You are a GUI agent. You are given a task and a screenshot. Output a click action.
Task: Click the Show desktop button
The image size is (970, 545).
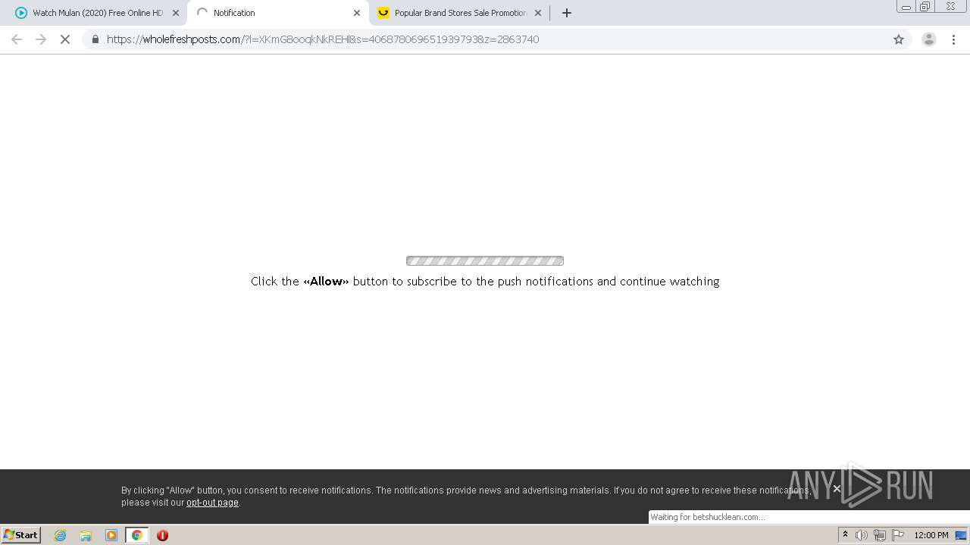coord(961,535)
